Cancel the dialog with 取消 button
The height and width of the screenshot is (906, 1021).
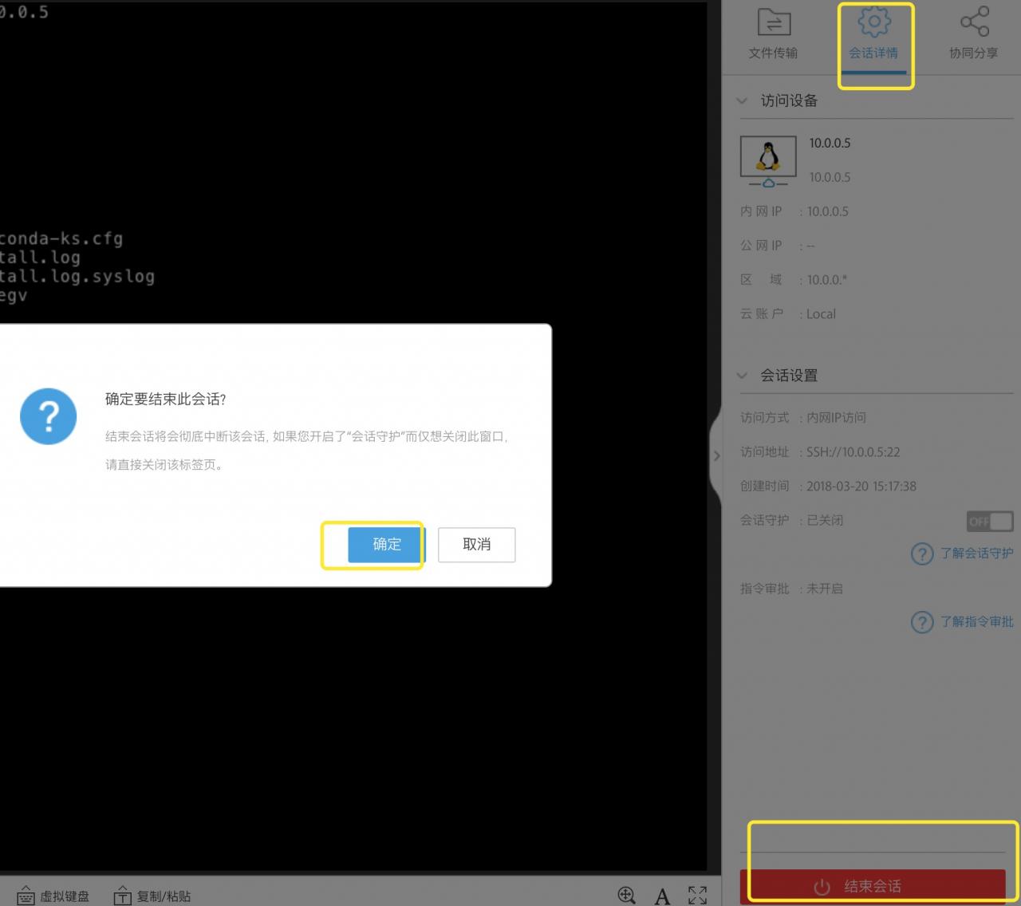tap(476, 544)
